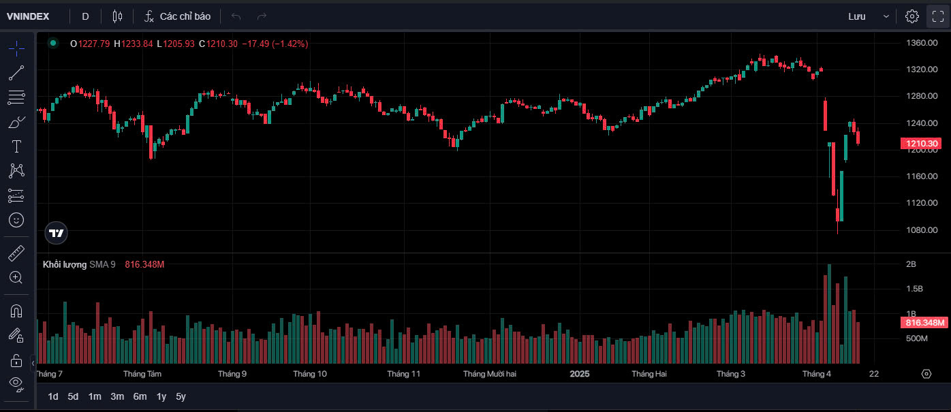951x412 pixels.
Task: Click the 2025 label on time axis
Action: (x=580, y=374)
